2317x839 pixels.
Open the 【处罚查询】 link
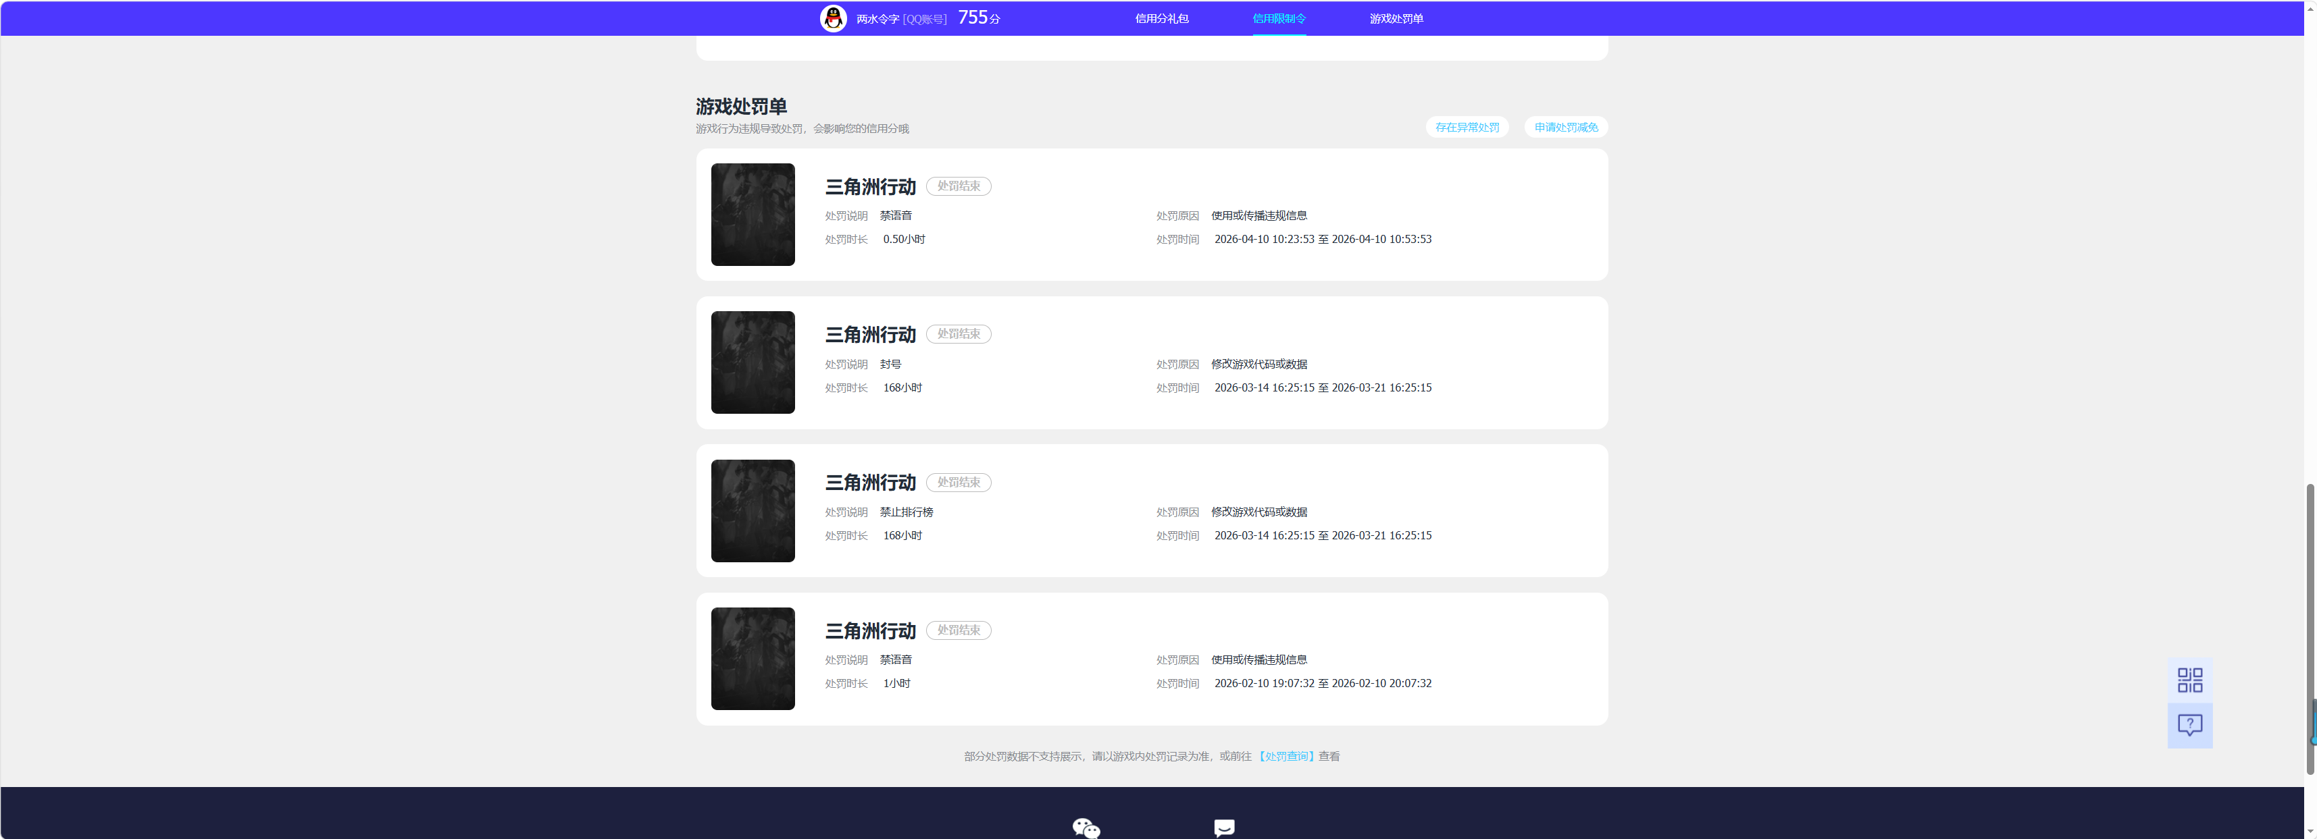(x=1286, y=757)
